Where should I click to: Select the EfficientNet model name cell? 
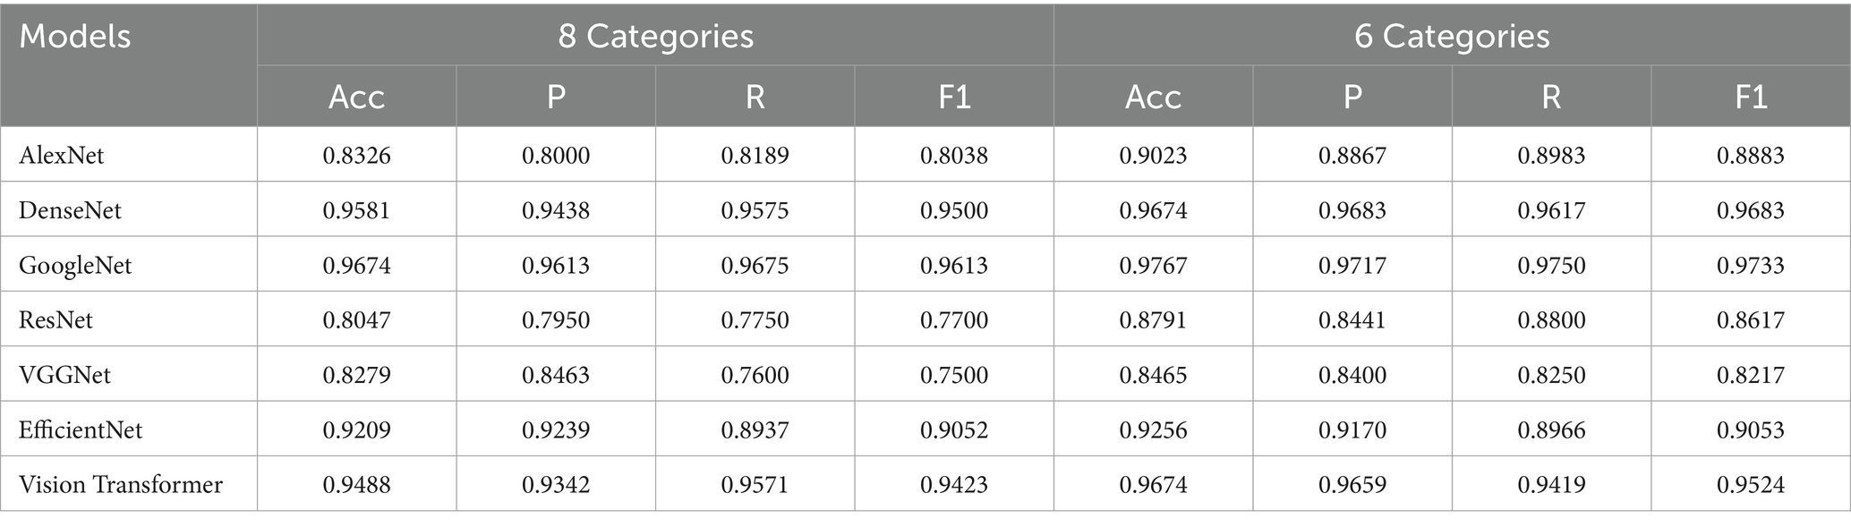coord(81,430)
